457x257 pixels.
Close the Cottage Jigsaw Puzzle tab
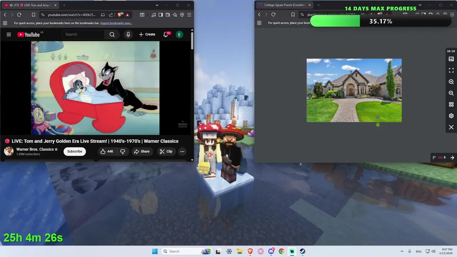pos(310,5)
